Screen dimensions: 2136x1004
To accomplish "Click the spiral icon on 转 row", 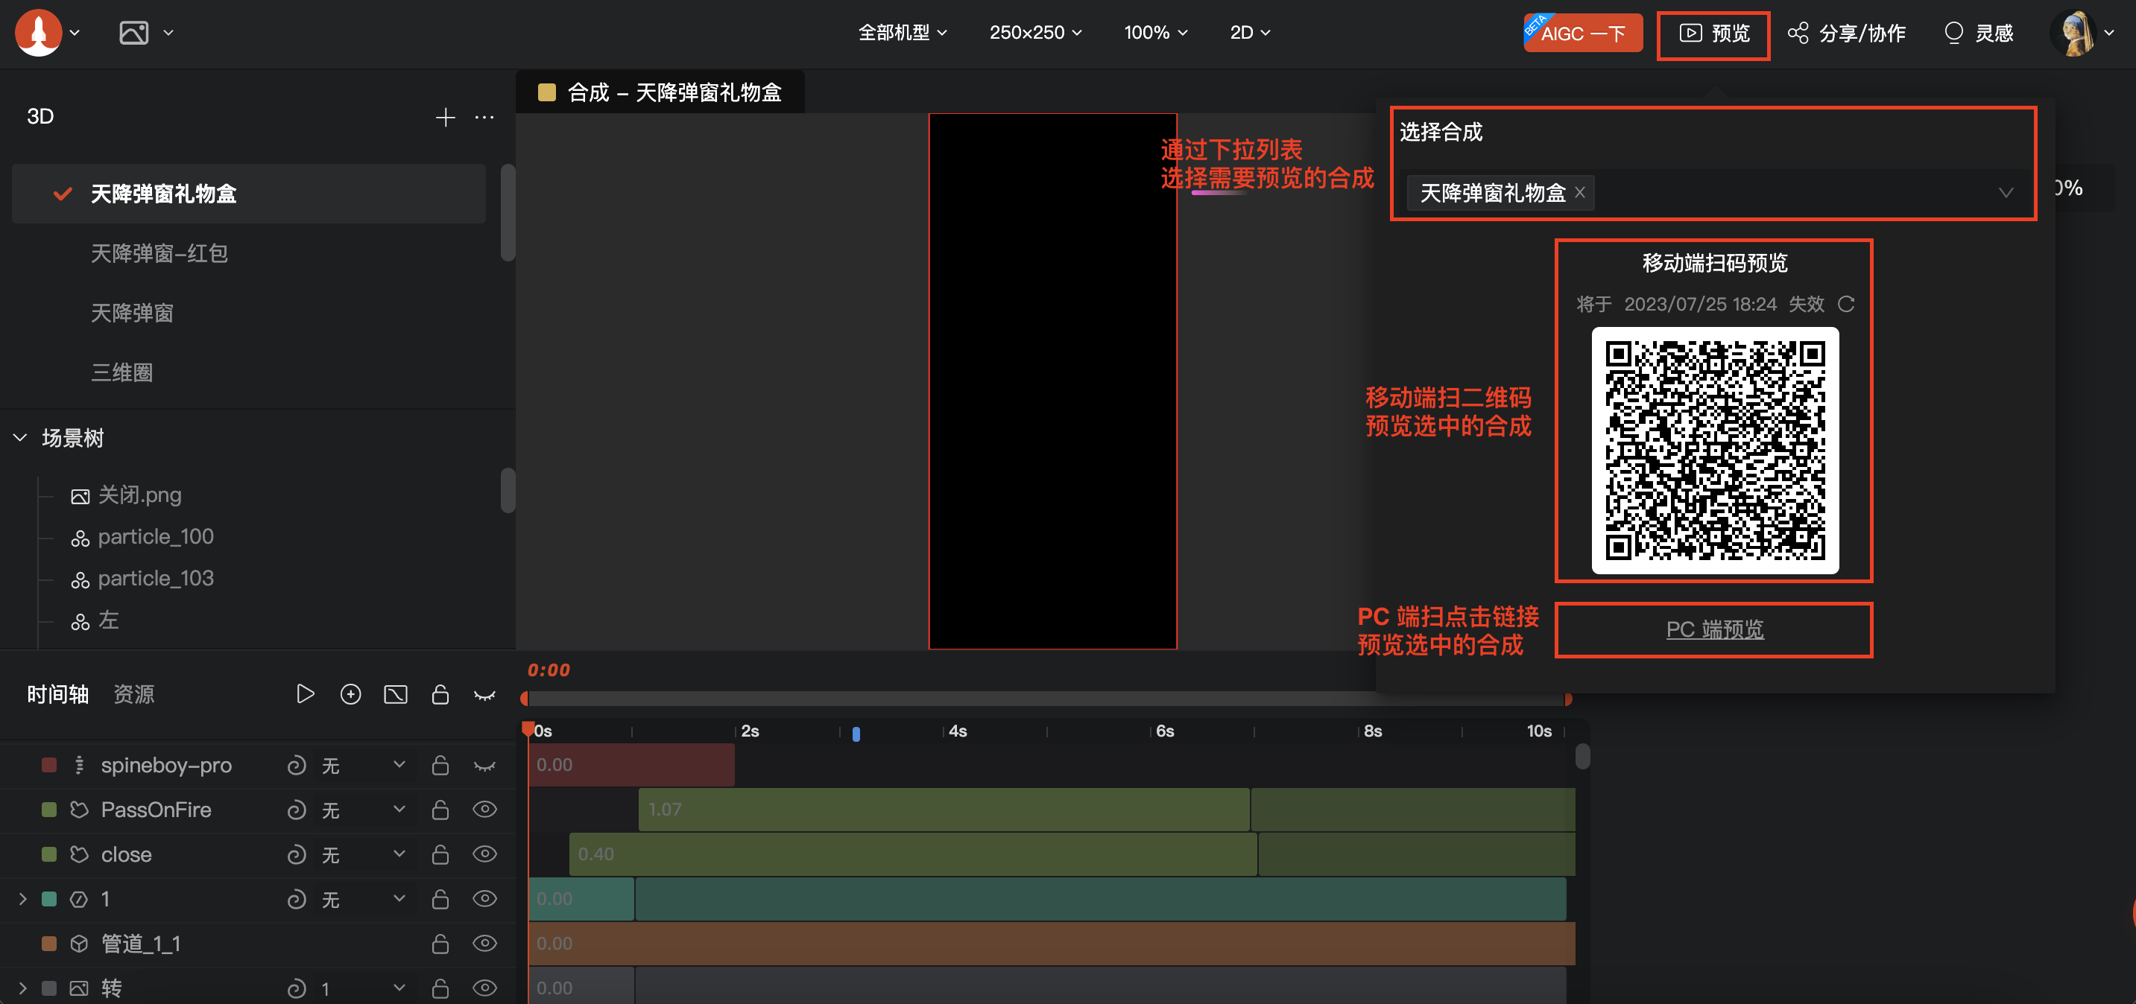I will click(296, 988).
